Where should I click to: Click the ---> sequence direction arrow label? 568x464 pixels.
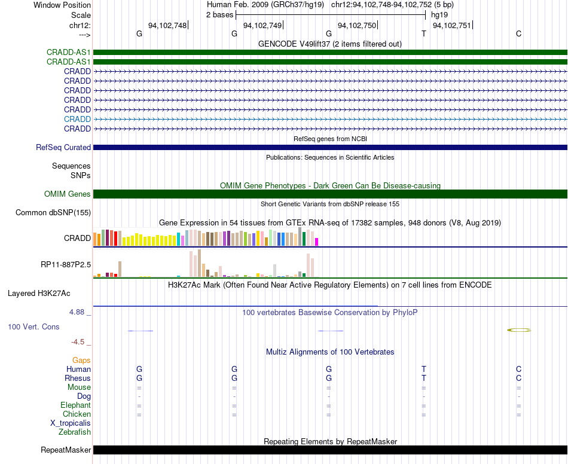pos(85,35)
